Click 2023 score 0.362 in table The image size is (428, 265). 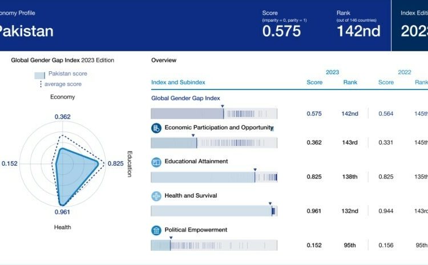pos(314,142)
